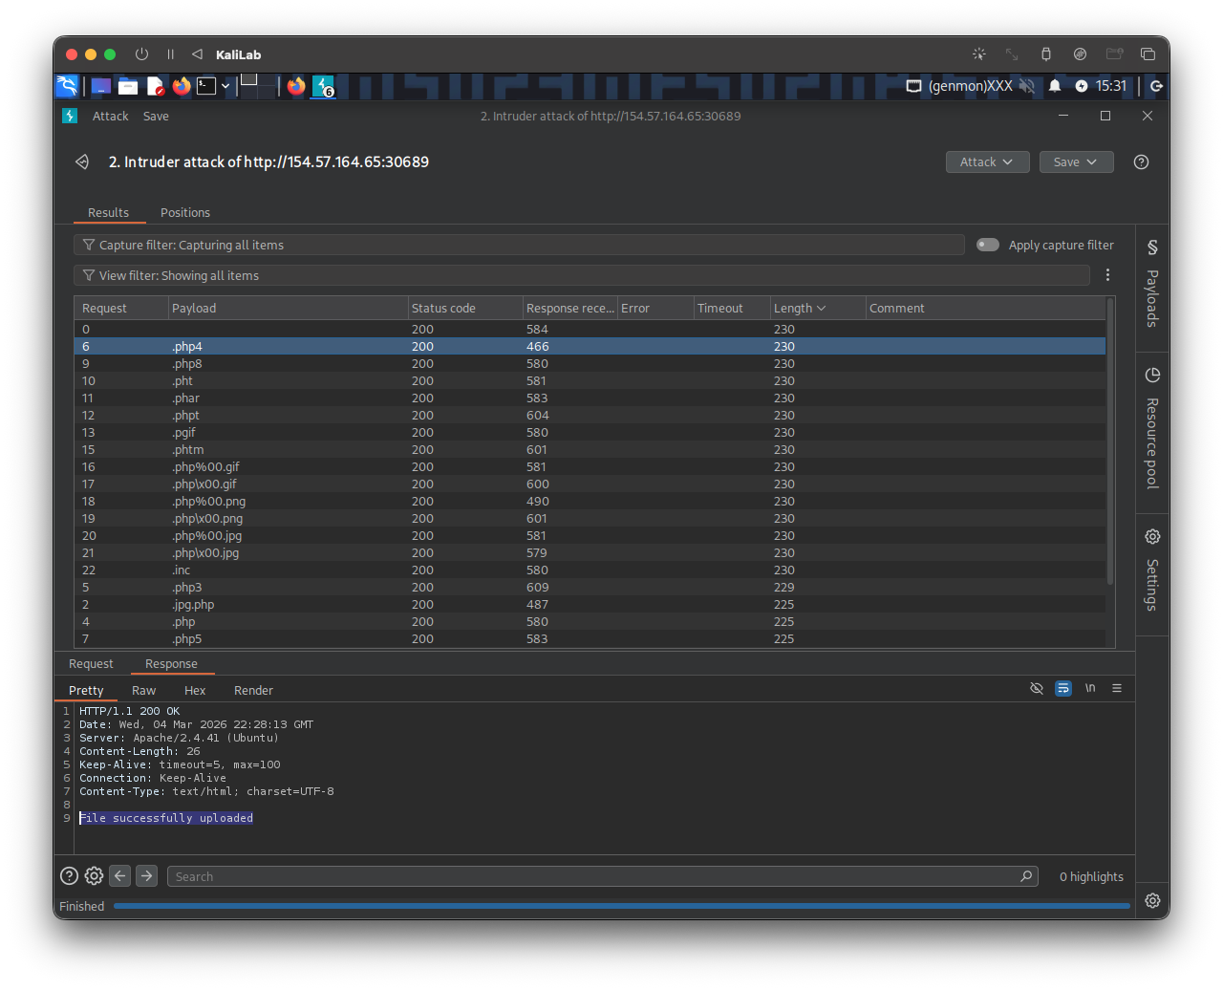
Task: Switch to the Positions tab
Action: (x=185, y=212)
